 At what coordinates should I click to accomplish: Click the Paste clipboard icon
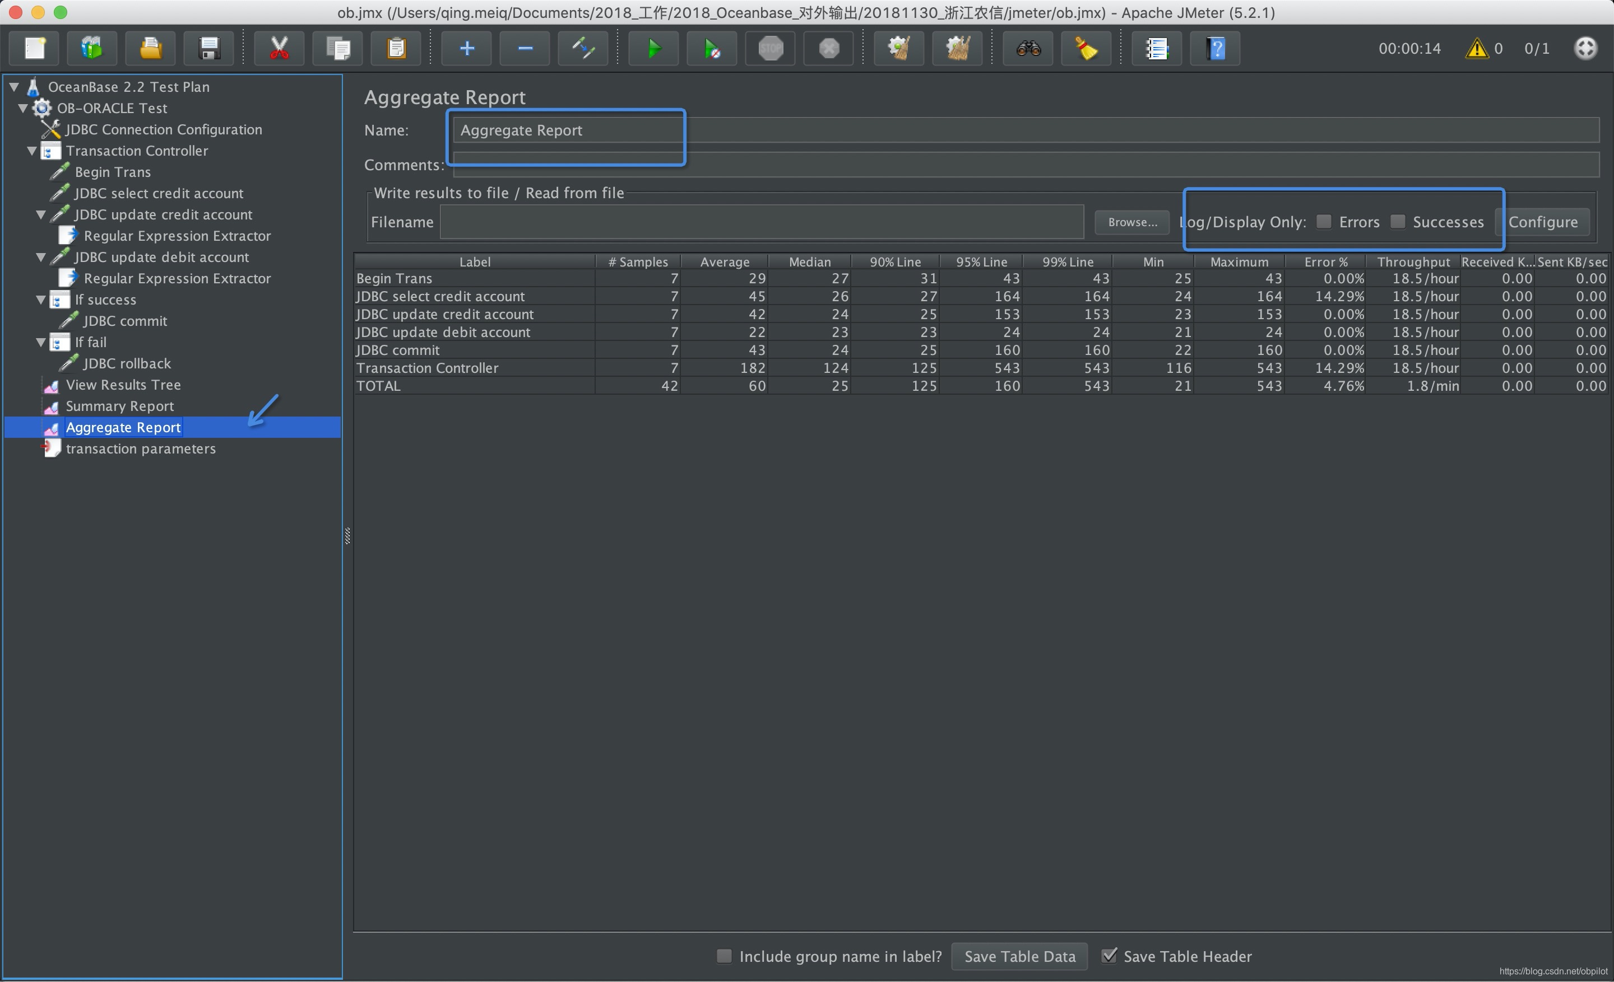pos(396,48)
